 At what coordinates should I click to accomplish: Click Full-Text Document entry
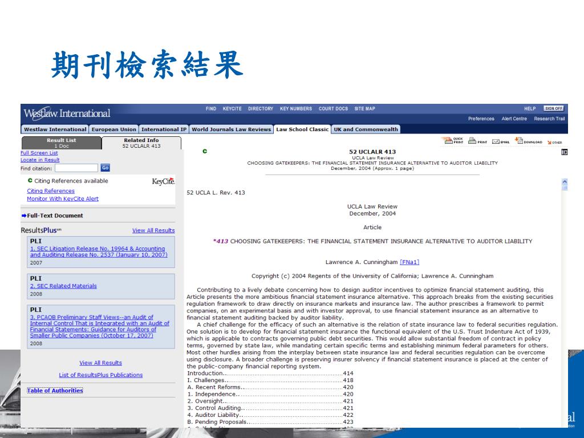coord(55,216)
